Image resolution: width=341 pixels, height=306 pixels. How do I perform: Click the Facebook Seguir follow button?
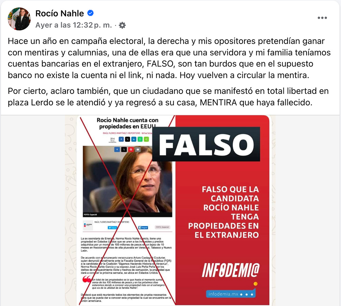click(x=143, y=228)
